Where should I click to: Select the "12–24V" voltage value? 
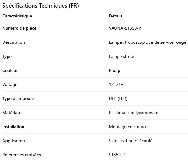click(x=116, y=85)
